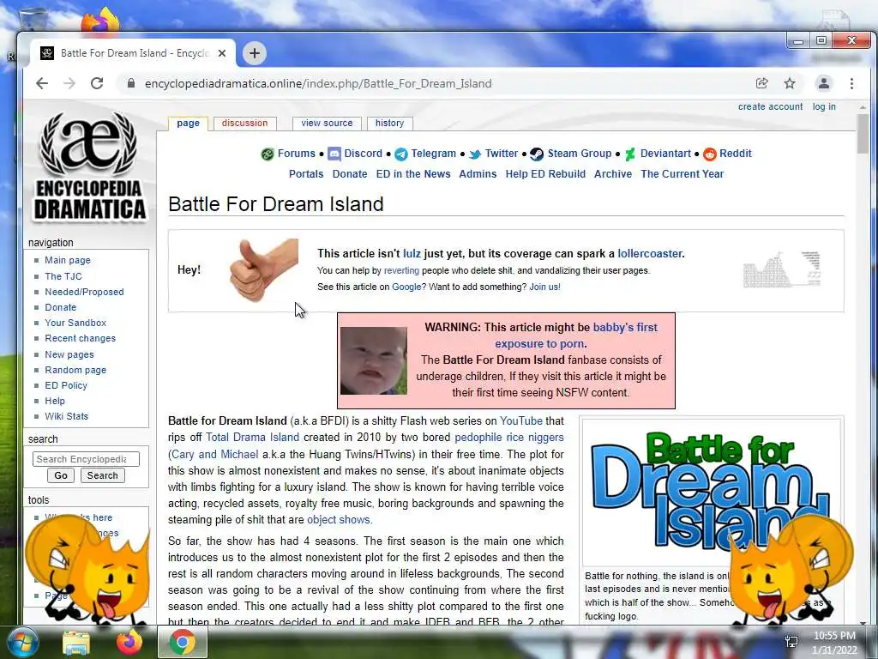Image resolution: width=878 pixels, height=659 pixels.
Task: Click the Search Encyclopedia input field
Action: click(x=86, y=460)
